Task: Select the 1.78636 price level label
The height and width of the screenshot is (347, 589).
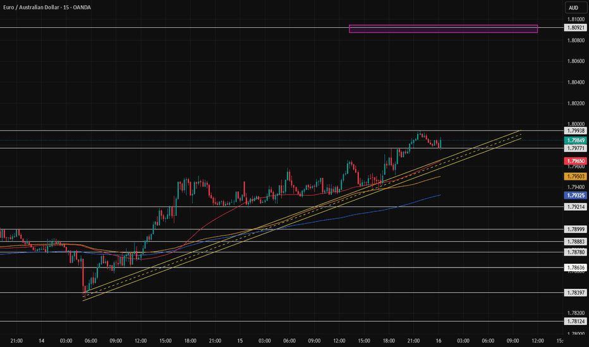Action: [x=576, y=268]
